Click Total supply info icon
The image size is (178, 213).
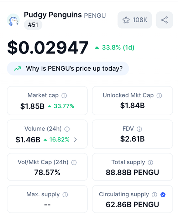[x=151, y=162]
